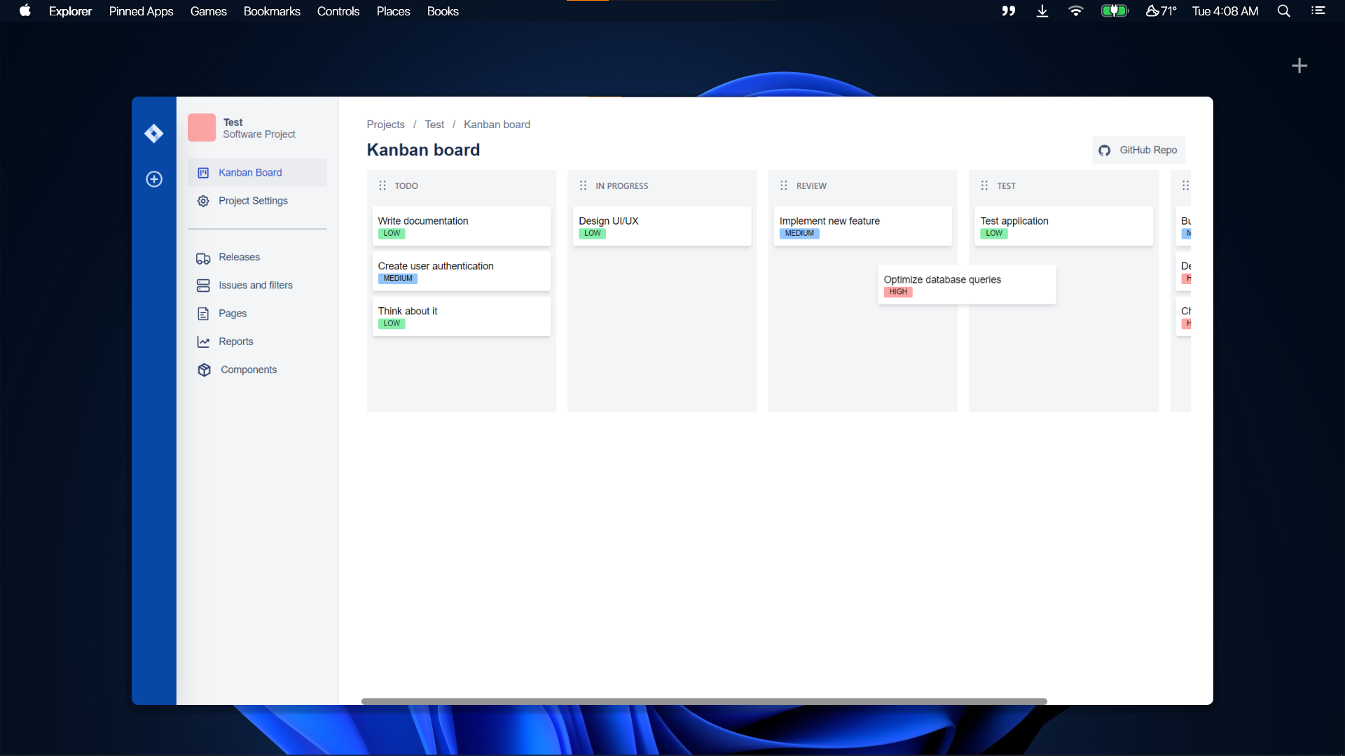Click the Components box icon

click(204, 370)
